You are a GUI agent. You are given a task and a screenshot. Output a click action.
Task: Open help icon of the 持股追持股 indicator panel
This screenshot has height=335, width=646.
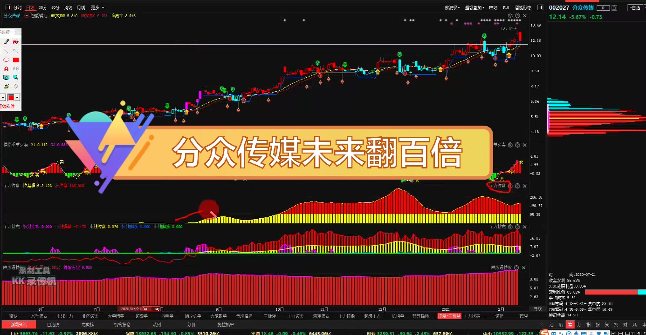pyautogui.click(x=516, y=268)
